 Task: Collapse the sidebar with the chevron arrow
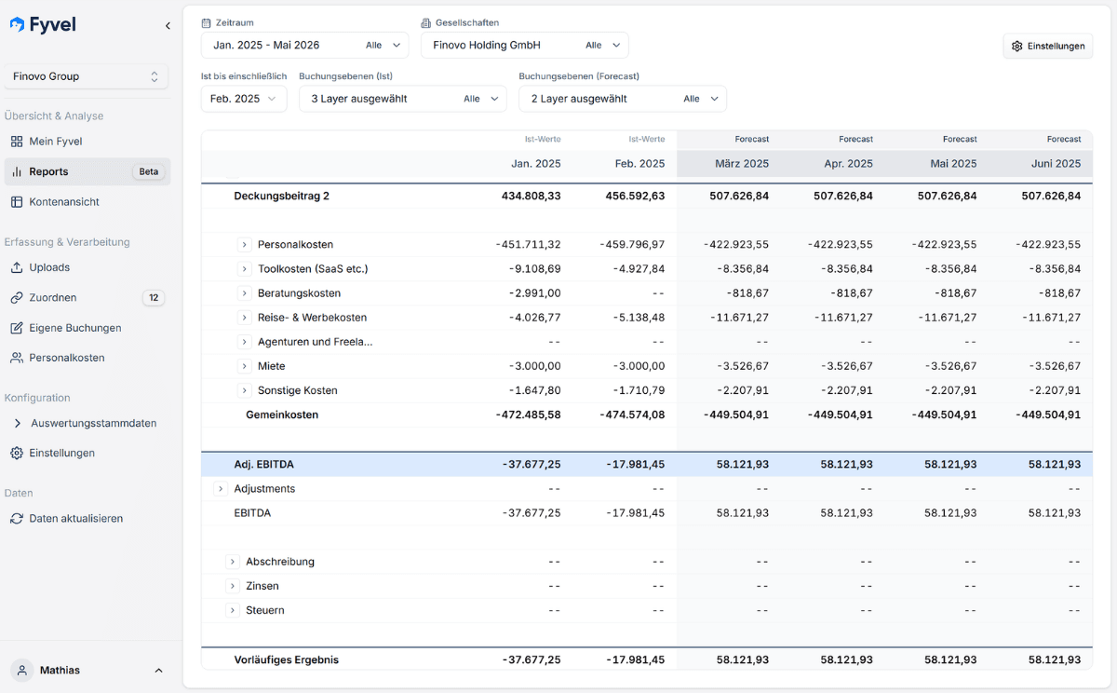click(168, 26)
